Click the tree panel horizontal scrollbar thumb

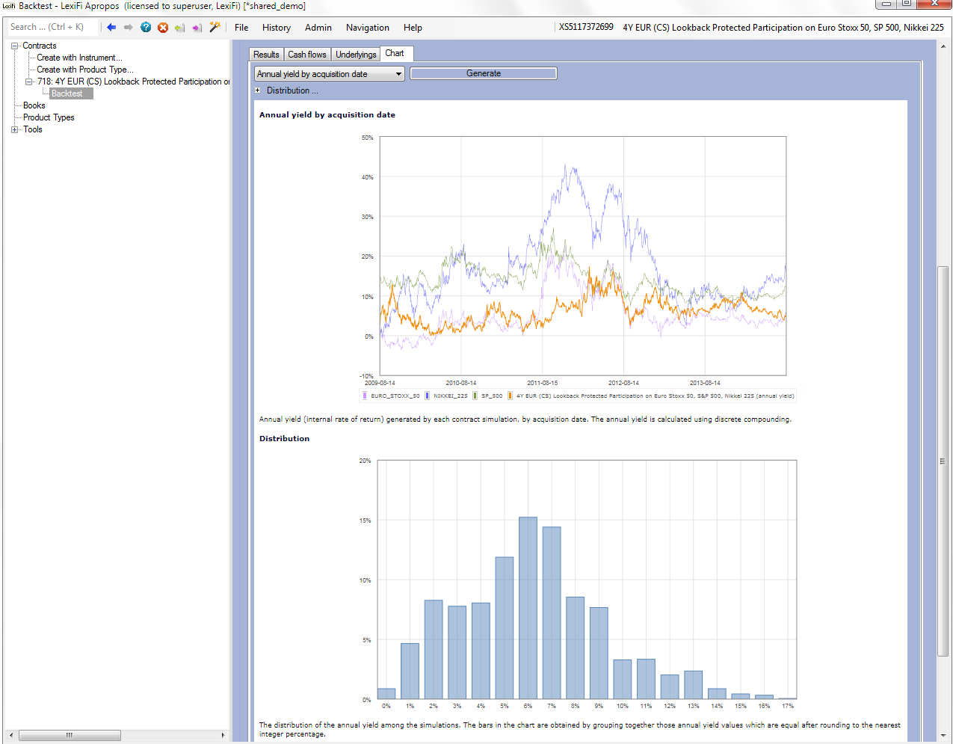click(x=70, y=736)
